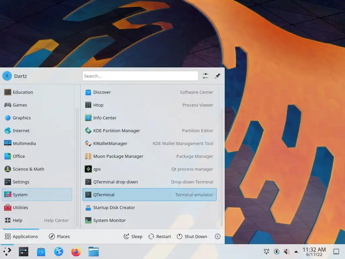Image resolution: width=345 pixels, height=259 pixels.
Task: Expand more session options arrow
Action: 218,236
